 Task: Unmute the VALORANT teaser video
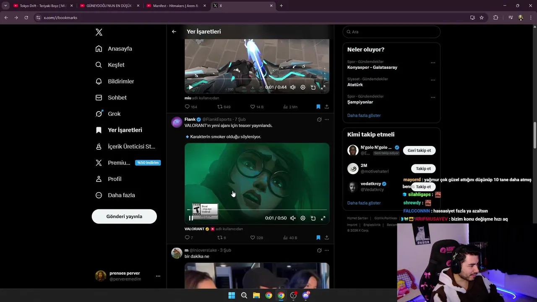[293, 218]
